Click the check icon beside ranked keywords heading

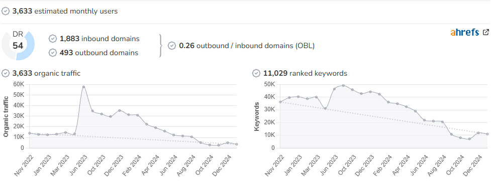click(x=256, y=73)
